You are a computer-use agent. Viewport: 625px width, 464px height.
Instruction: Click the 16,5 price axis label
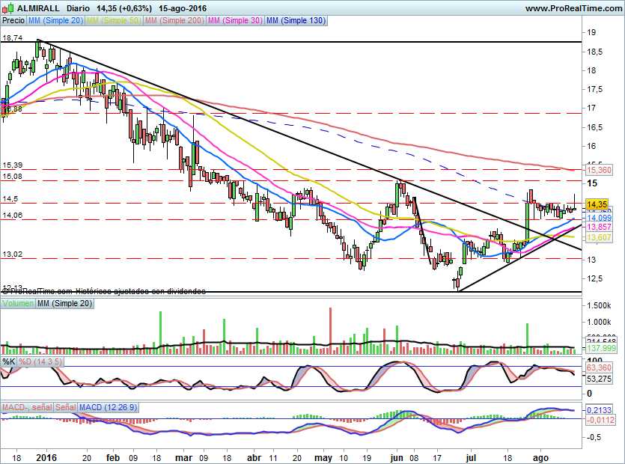595,127
